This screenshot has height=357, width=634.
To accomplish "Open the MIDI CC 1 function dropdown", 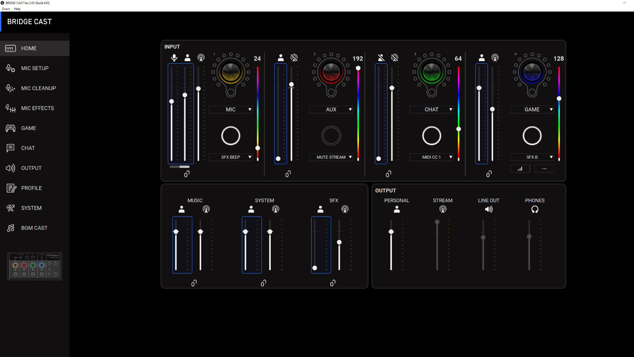I will pos(432,157).
